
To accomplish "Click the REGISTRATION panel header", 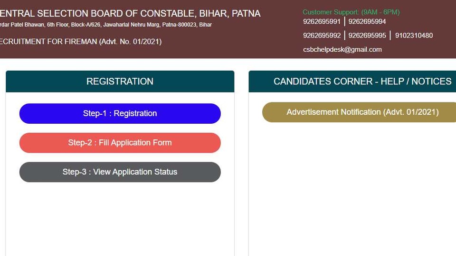I will click(120, 81).
